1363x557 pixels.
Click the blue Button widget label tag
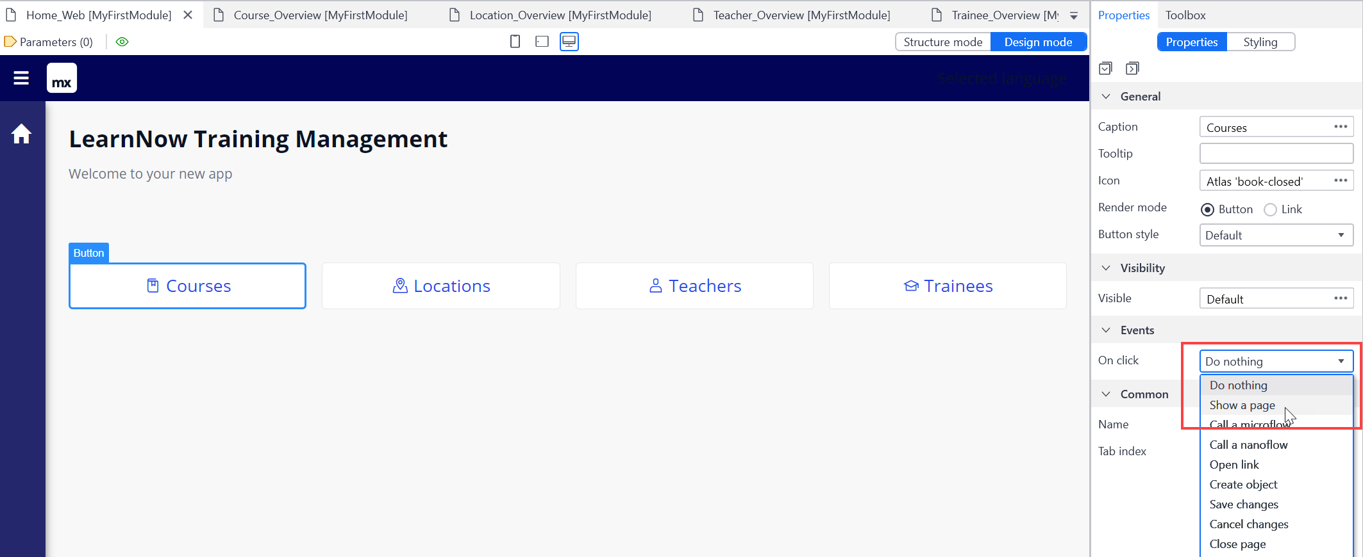(x=88, y=253)
